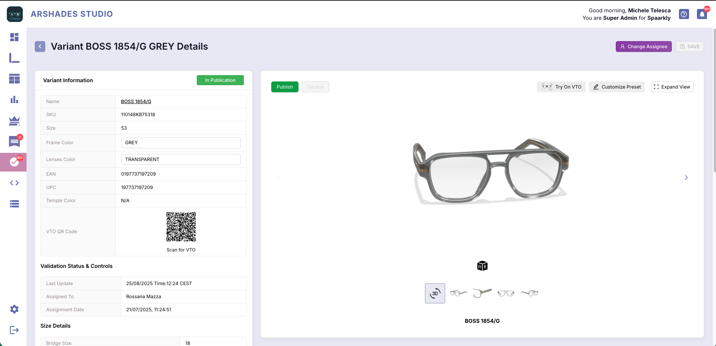Open the bar chart analytics icon

[x=14, y=100]
